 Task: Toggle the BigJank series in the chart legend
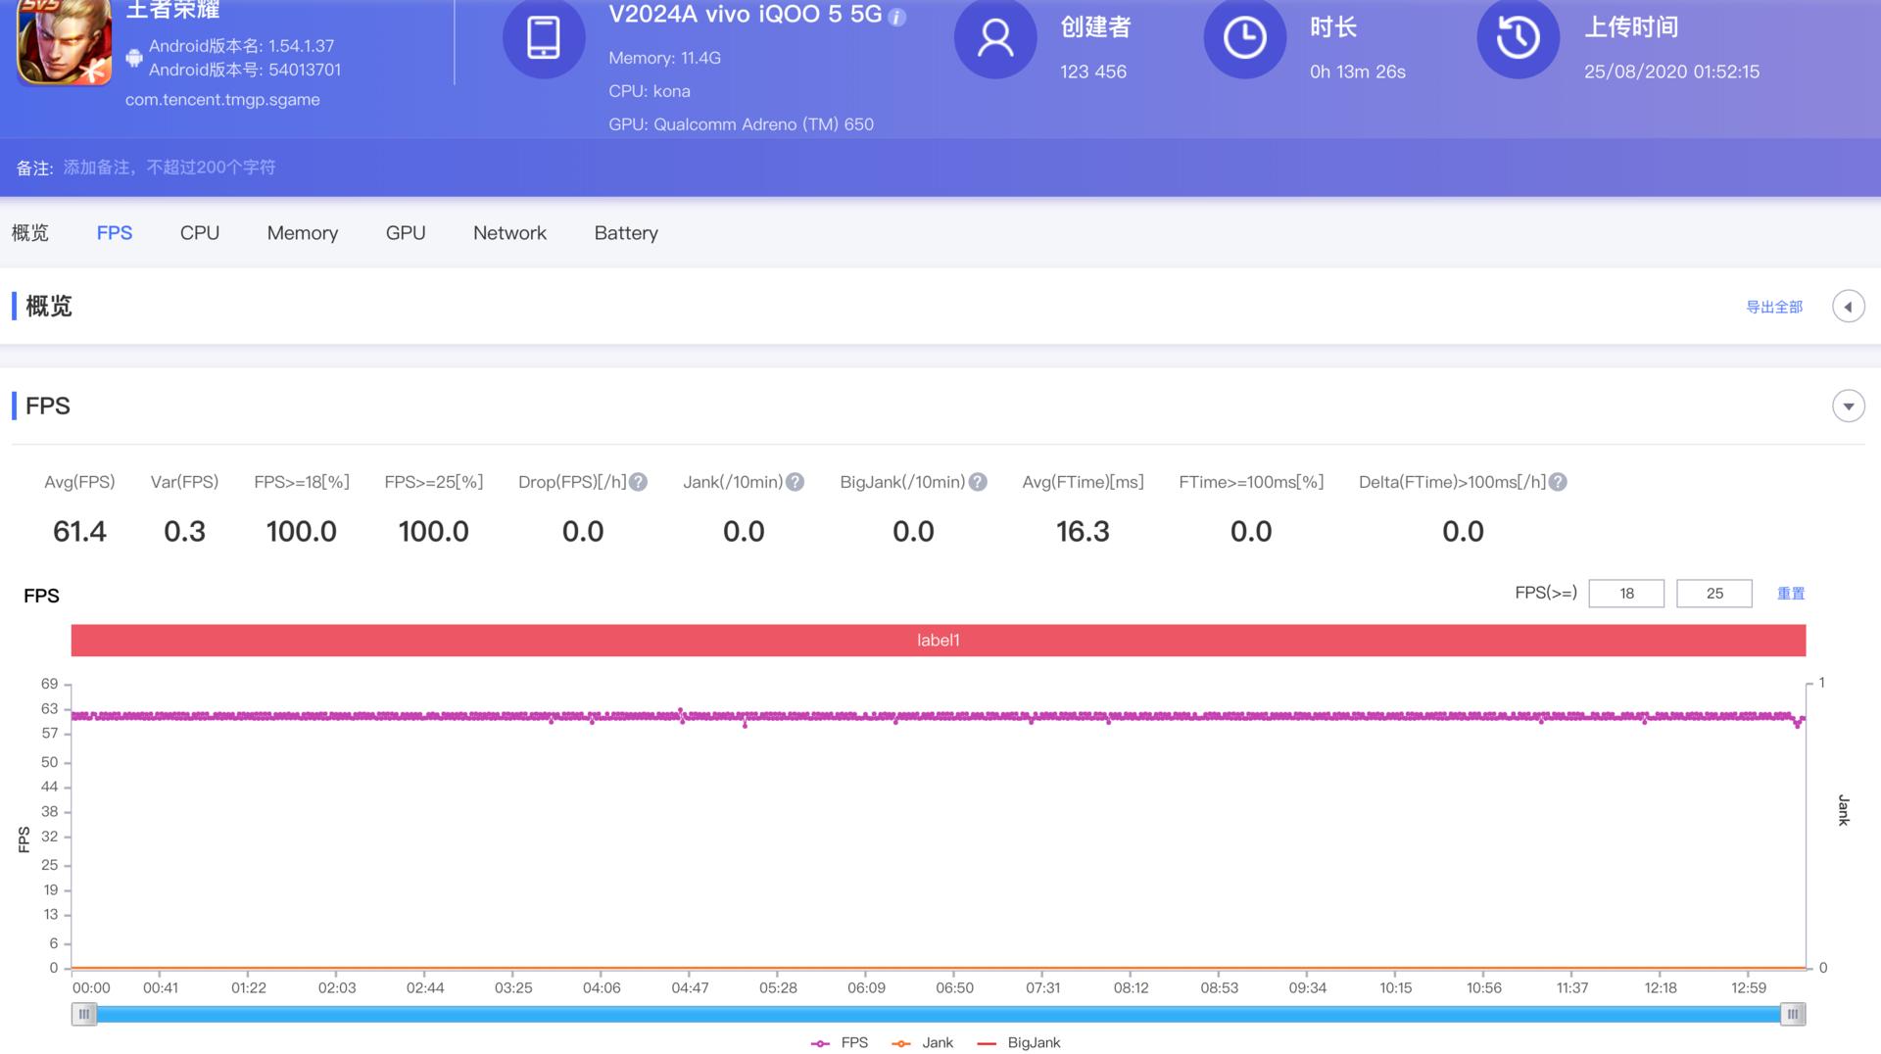[x=1020, y=1042]
